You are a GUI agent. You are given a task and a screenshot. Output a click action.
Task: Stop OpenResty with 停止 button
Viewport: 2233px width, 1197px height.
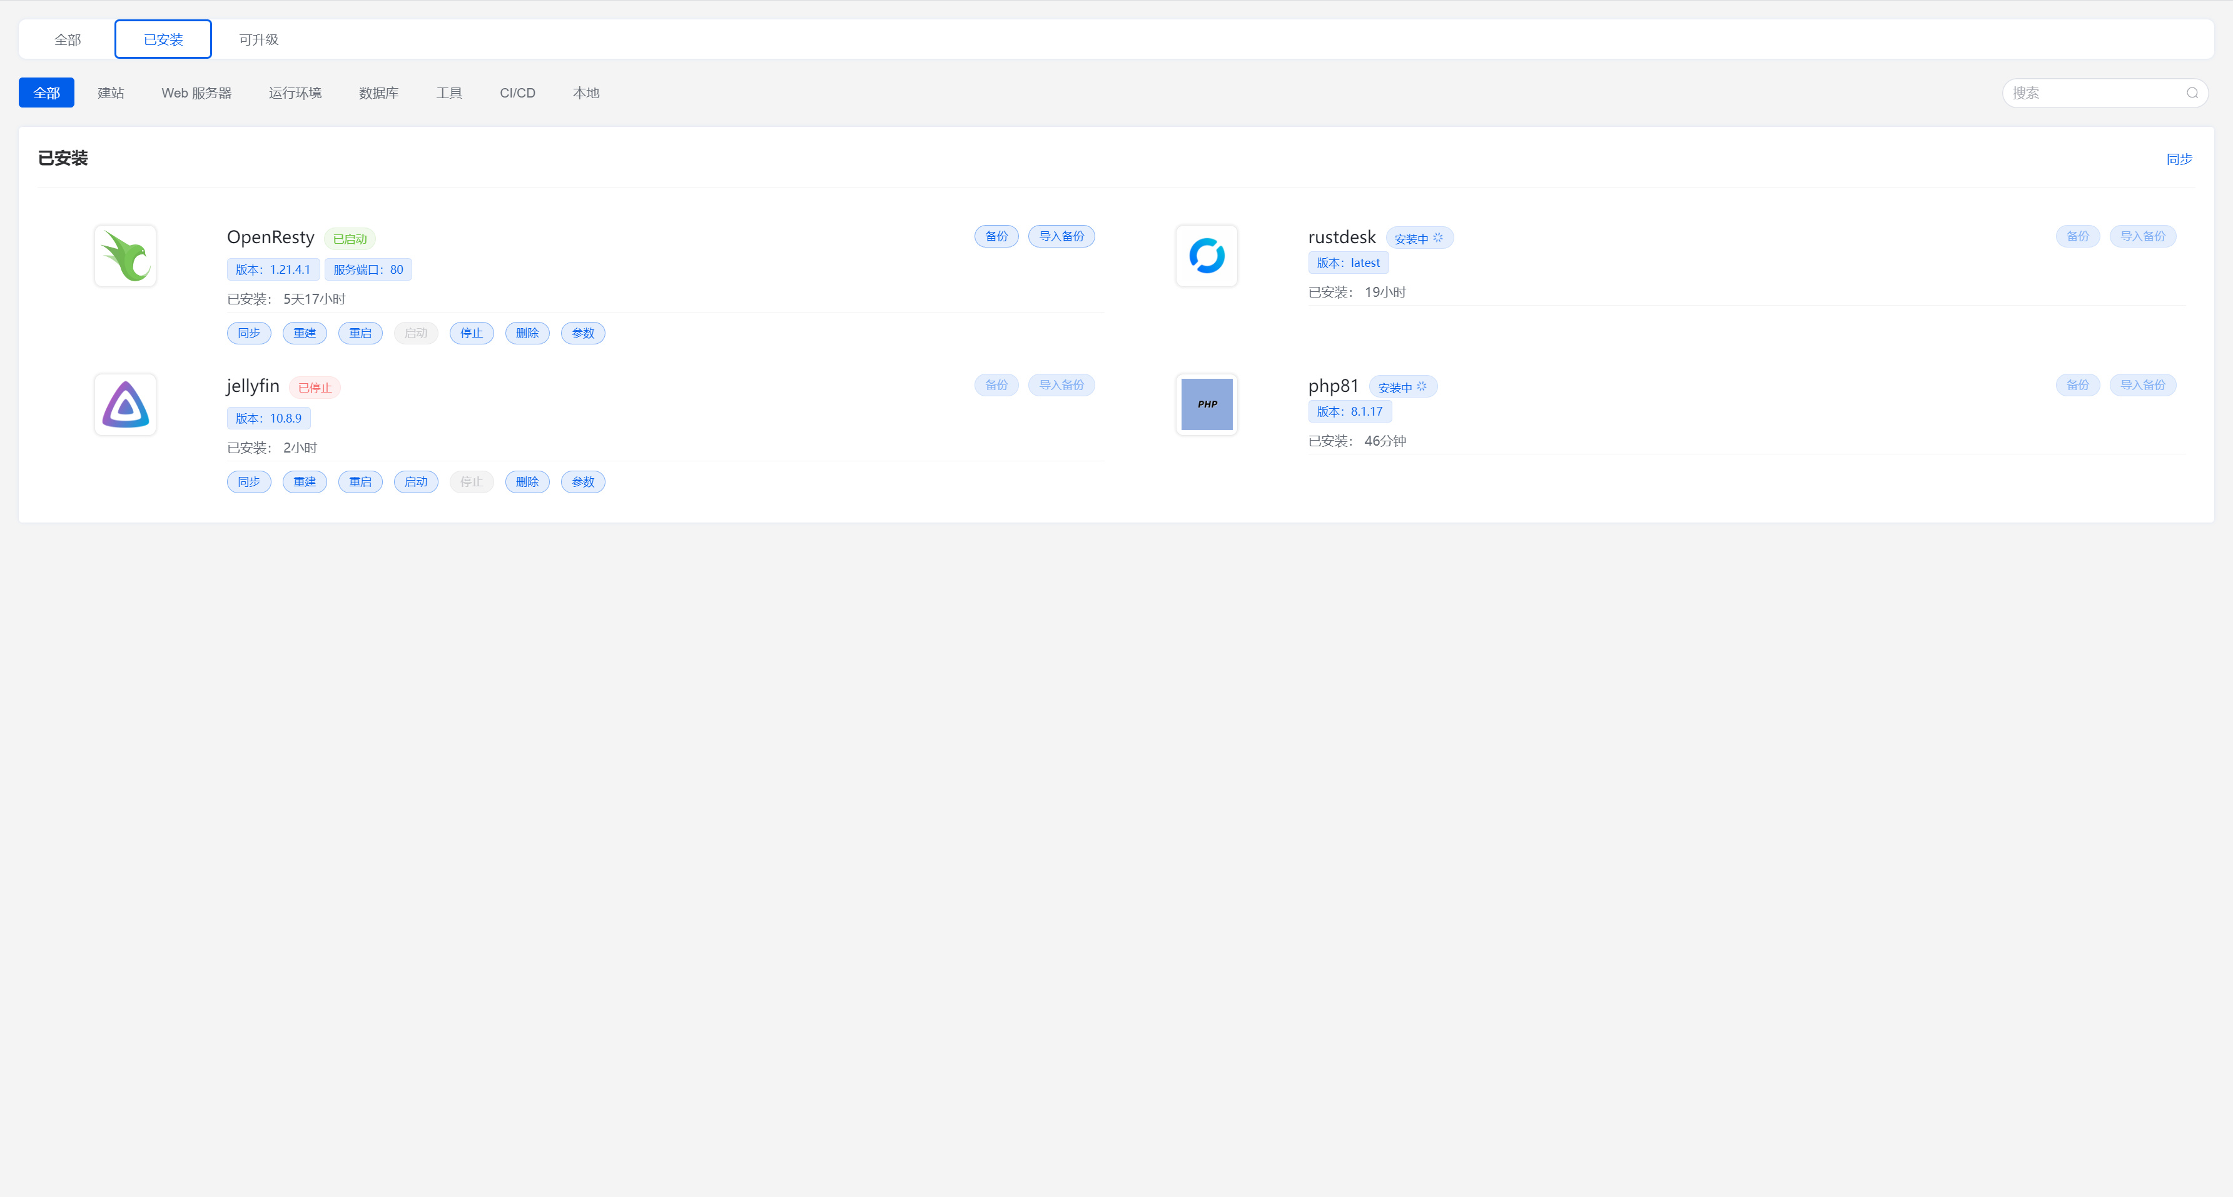pos(471,333)
